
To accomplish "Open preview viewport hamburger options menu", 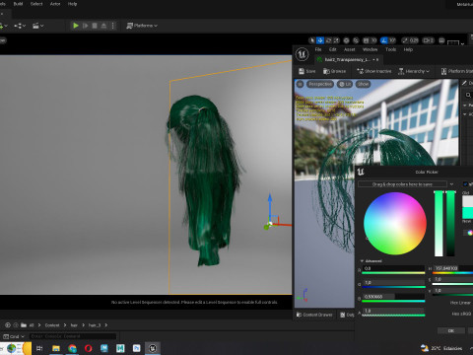I will [x=300, y=84].
